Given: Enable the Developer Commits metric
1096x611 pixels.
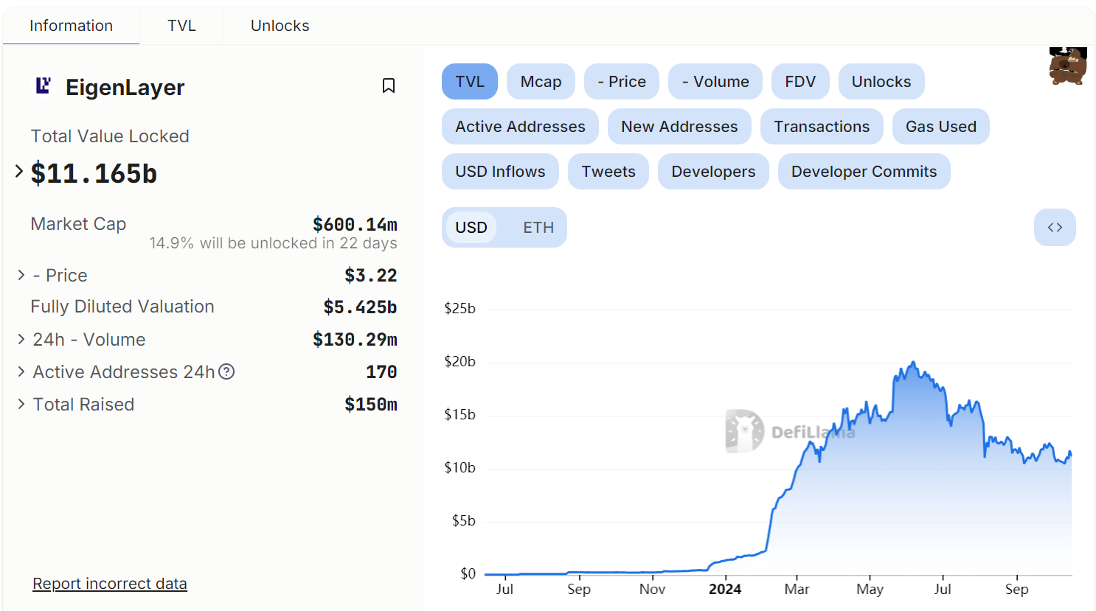Looking at the screenshot, I should pyautogui.click(x=864, y=171).
